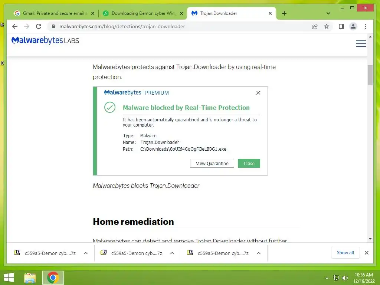Screen dimensions: 380x285
Task: Go back with the browser back arrow
Action: click(15, 26)
